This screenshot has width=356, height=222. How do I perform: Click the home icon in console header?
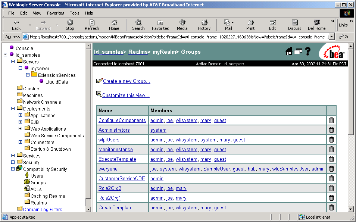pos(288,51)
